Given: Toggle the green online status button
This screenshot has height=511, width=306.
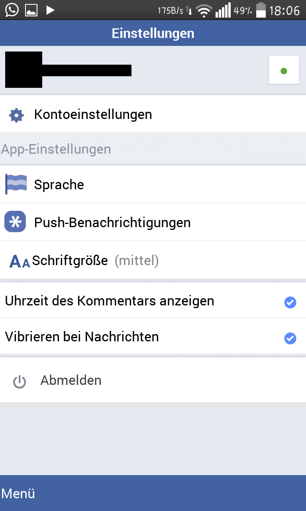Looking at the screenshot, I should click(284, 70).
